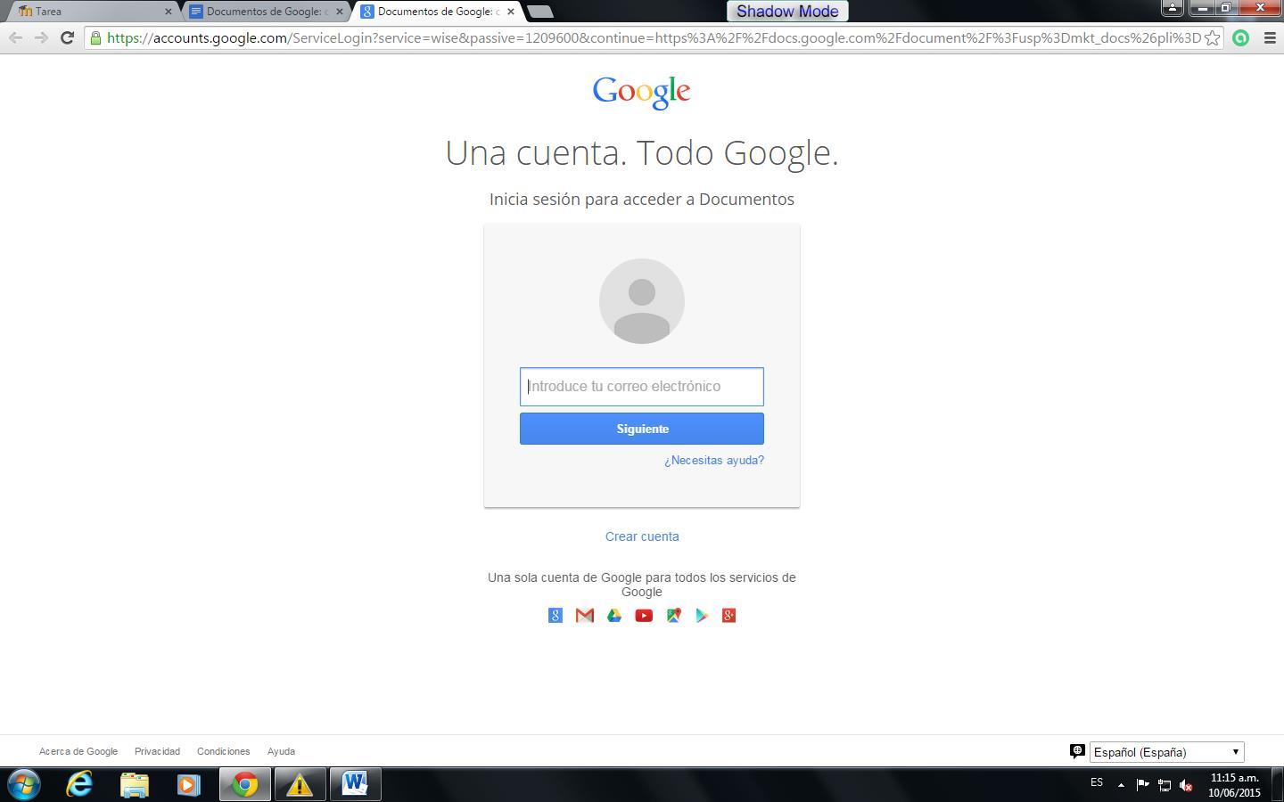Viewport: 1284px width, 802px height.
Task: Close the Tarea tab
Action: tap(168, 12)
